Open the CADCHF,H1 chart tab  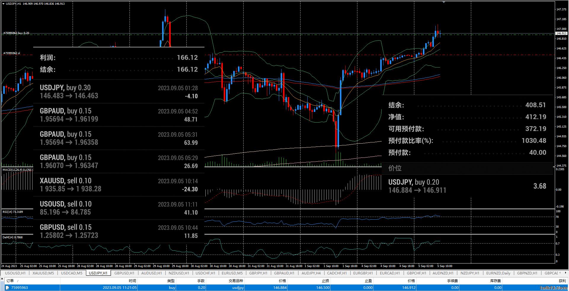point(336,273)
